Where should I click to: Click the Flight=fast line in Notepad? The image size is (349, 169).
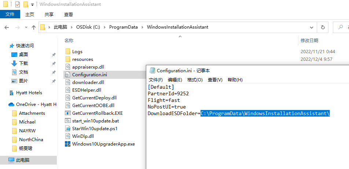[x=164, y=100]
